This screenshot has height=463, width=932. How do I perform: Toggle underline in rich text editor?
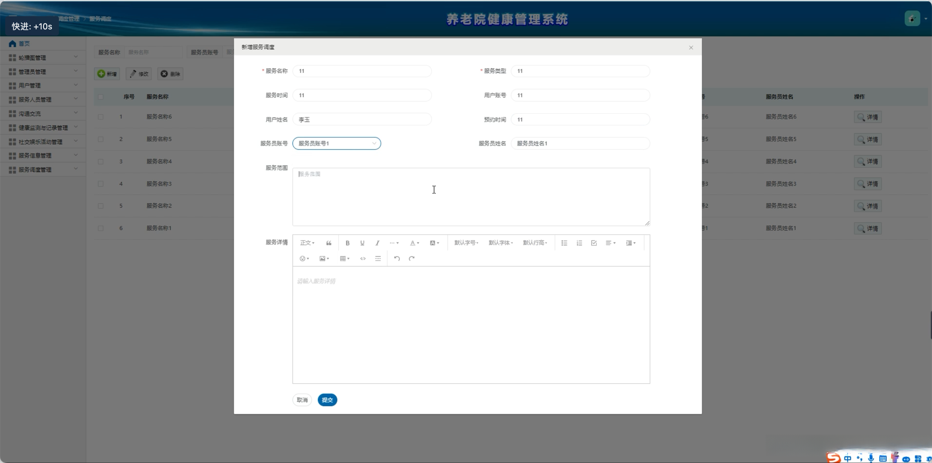(362, 243)
